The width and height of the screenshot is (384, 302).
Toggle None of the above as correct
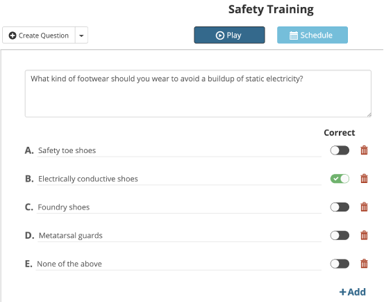pos(340,264)
